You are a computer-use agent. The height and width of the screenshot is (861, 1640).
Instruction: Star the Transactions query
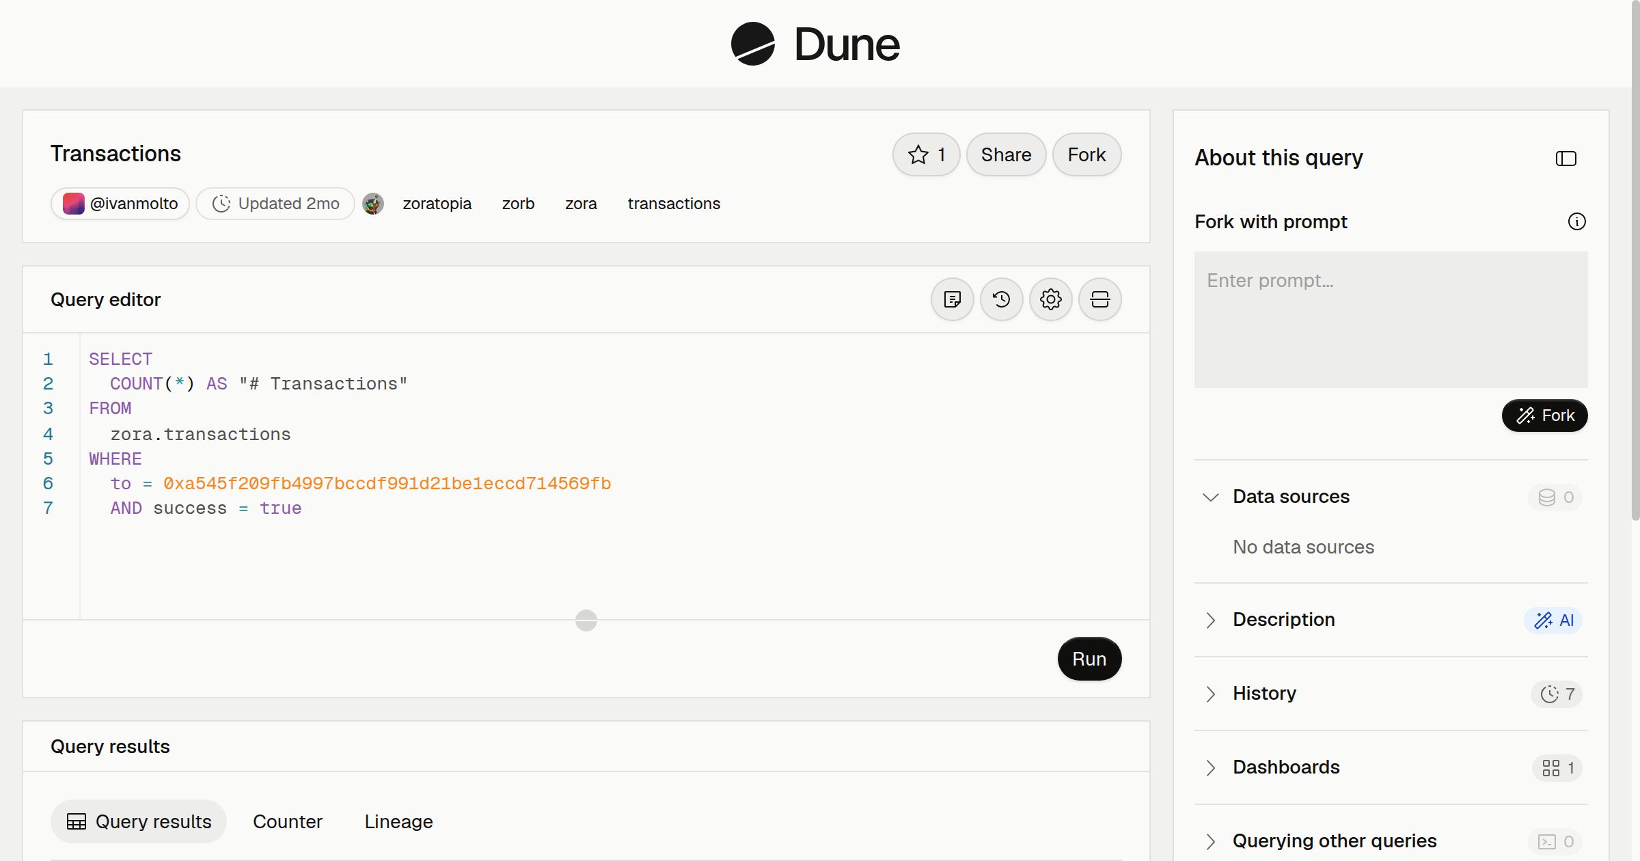926,154
